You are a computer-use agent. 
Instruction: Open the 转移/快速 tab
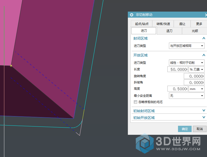click(163, 24)
